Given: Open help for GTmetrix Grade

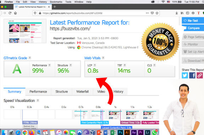Looking at the screenshot, I should coord(30,58).
